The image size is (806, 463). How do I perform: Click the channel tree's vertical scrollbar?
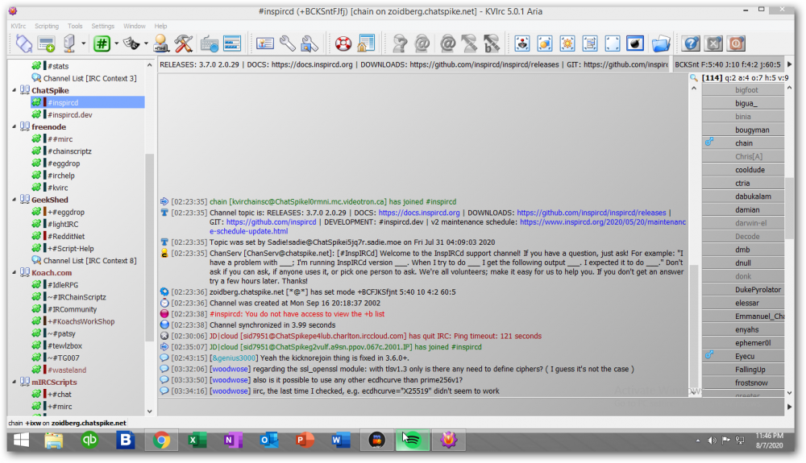pos(149,242)
